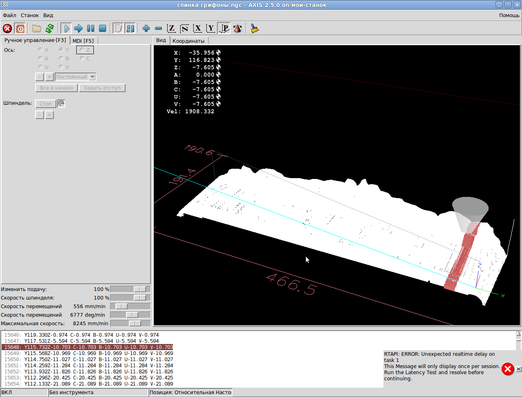
Task: Zoom in with the plus icon
Action: point(146,29)
